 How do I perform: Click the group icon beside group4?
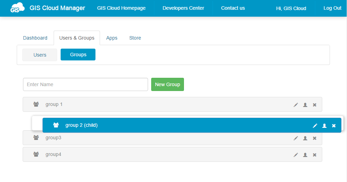pos(36,154)
